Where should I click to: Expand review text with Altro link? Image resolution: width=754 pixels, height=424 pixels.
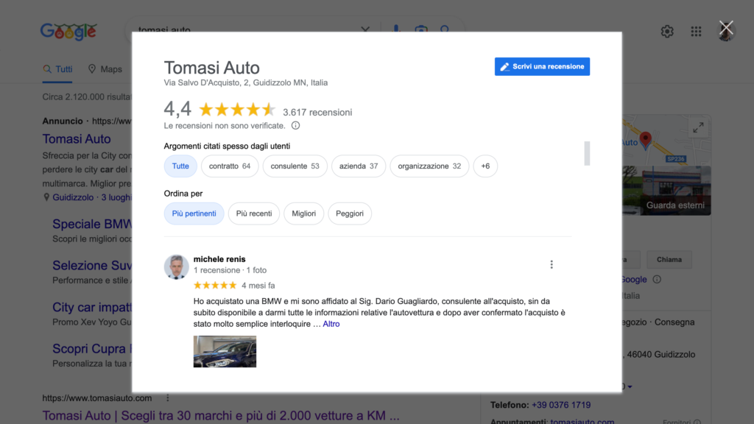pos(331,324)
